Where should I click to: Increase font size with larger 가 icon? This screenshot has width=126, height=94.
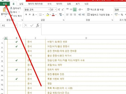(x=59, y=10)
